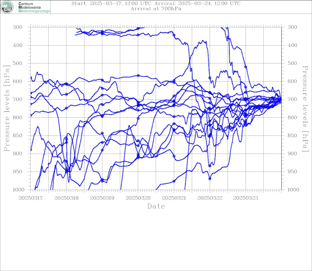
Task: Click the 20250323 date label
Action: (x=246, y=198)
